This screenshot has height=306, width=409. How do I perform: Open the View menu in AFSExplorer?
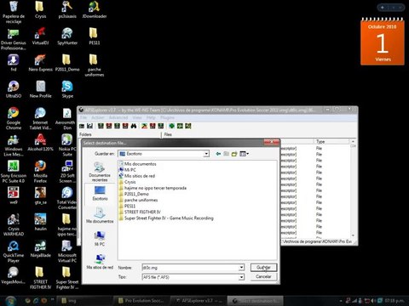coord(137,117)
